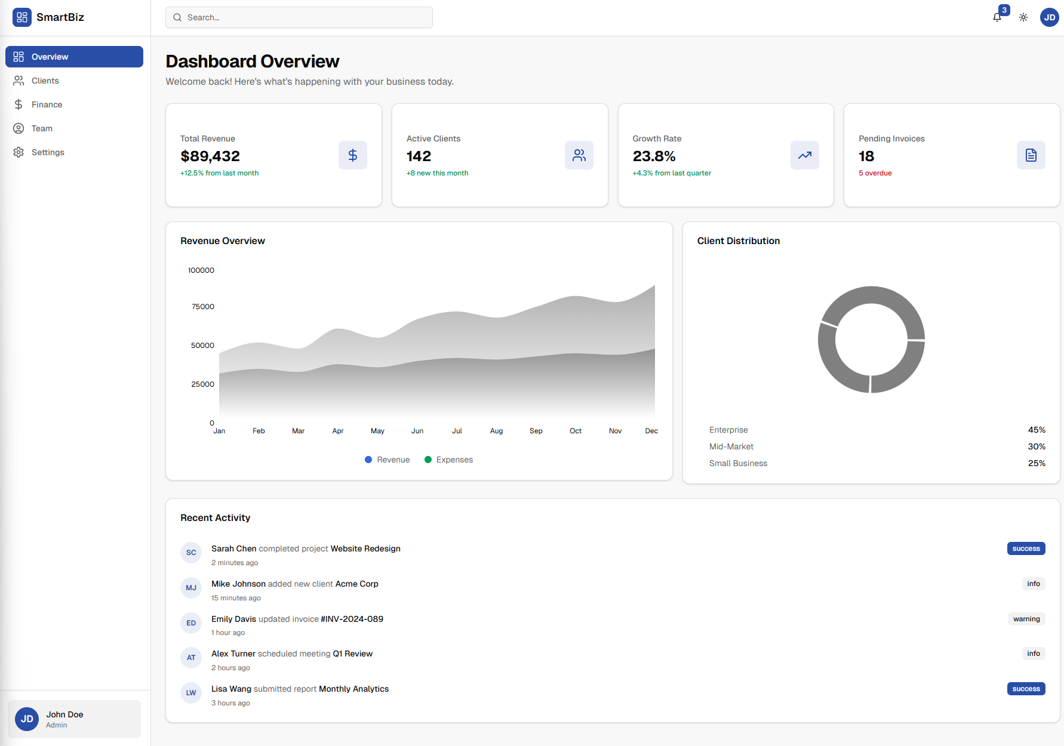Open the SmartBiz app logo icon
Image resolution: width=1064 pixels, height=746 pixels.
22,17
